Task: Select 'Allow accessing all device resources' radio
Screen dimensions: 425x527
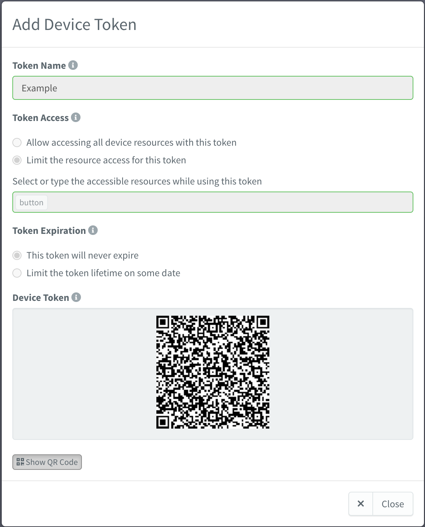Action: click(17, 143)
